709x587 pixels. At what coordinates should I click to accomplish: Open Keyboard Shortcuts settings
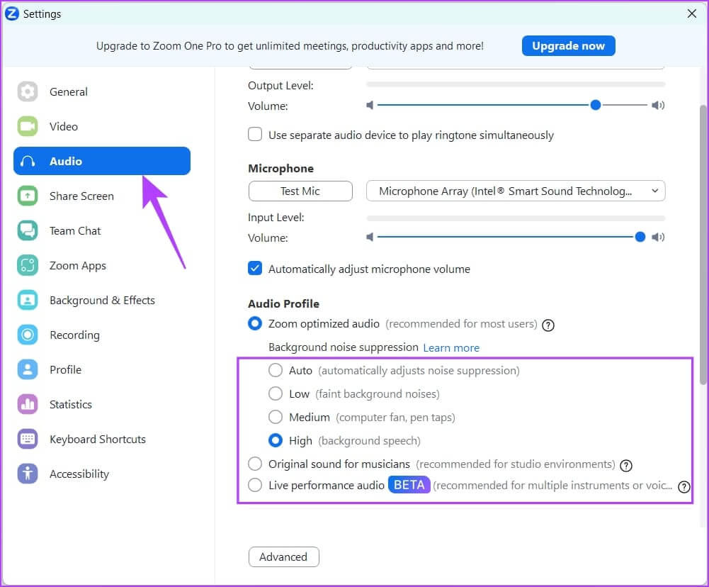tap(102, 439)
